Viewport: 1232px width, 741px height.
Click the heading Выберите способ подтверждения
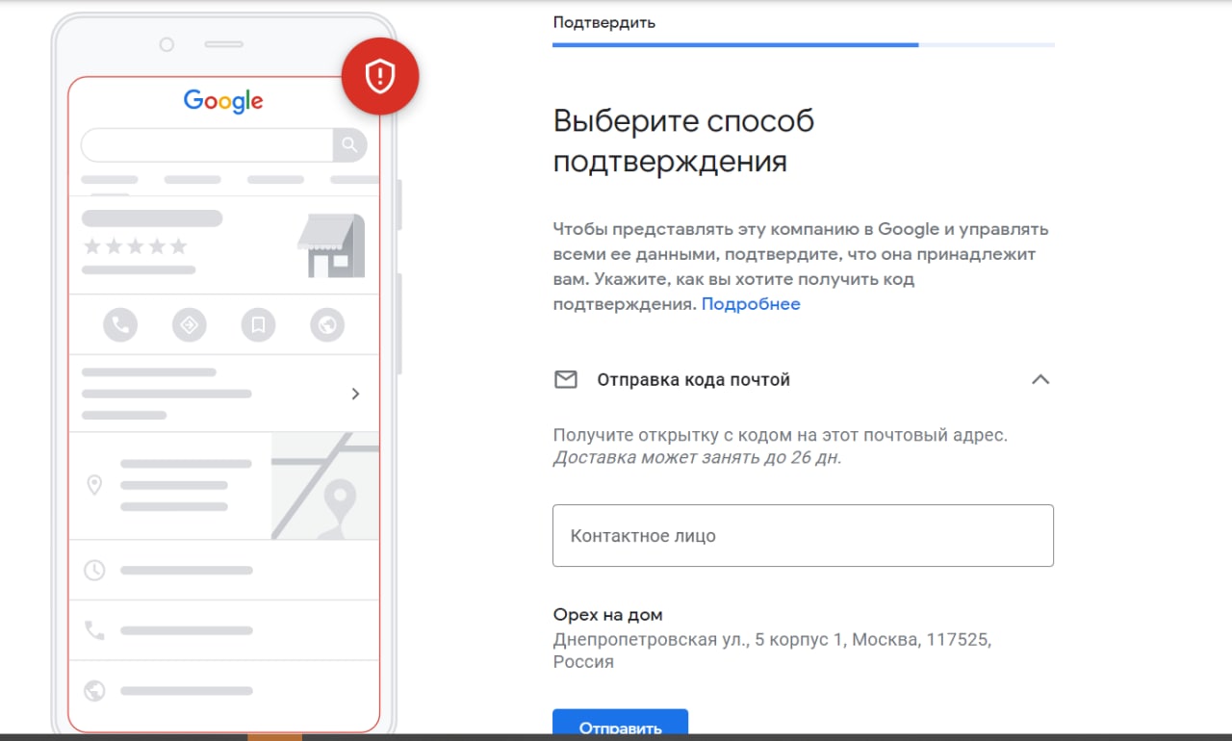click(684, 141)
